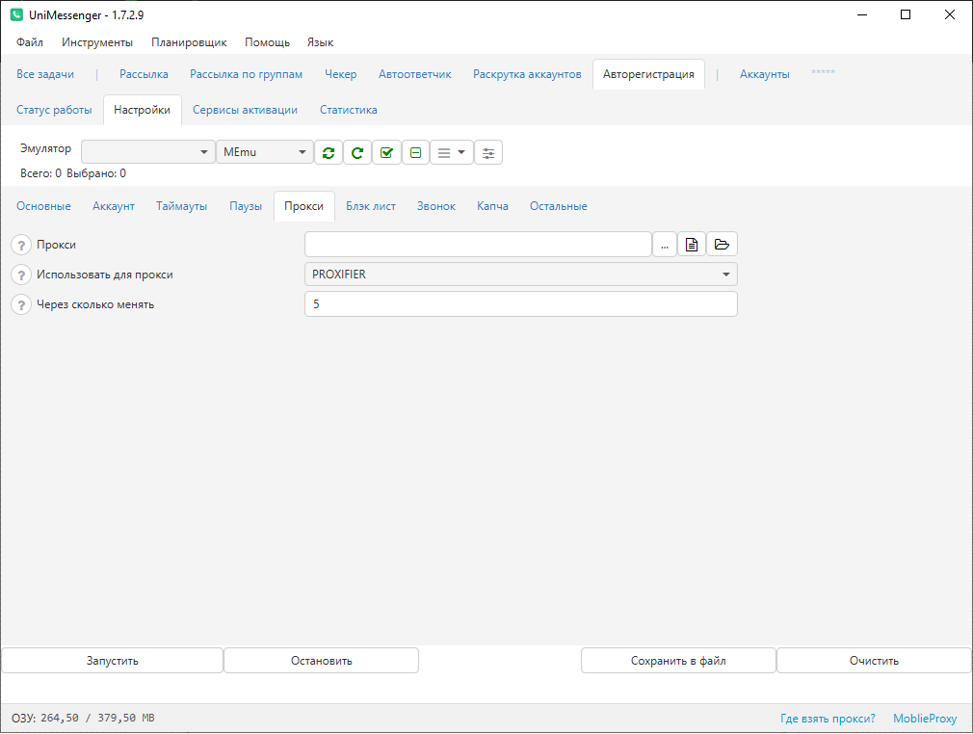Click the deselect-all minus box icon
The width and height of the screenshot is (973, 734).
pyautogui.click(x=416, y=152)
